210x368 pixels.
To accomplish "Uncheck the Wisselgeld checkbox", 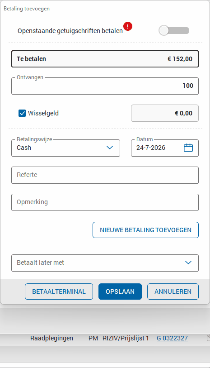I will [x=22, y=113].
